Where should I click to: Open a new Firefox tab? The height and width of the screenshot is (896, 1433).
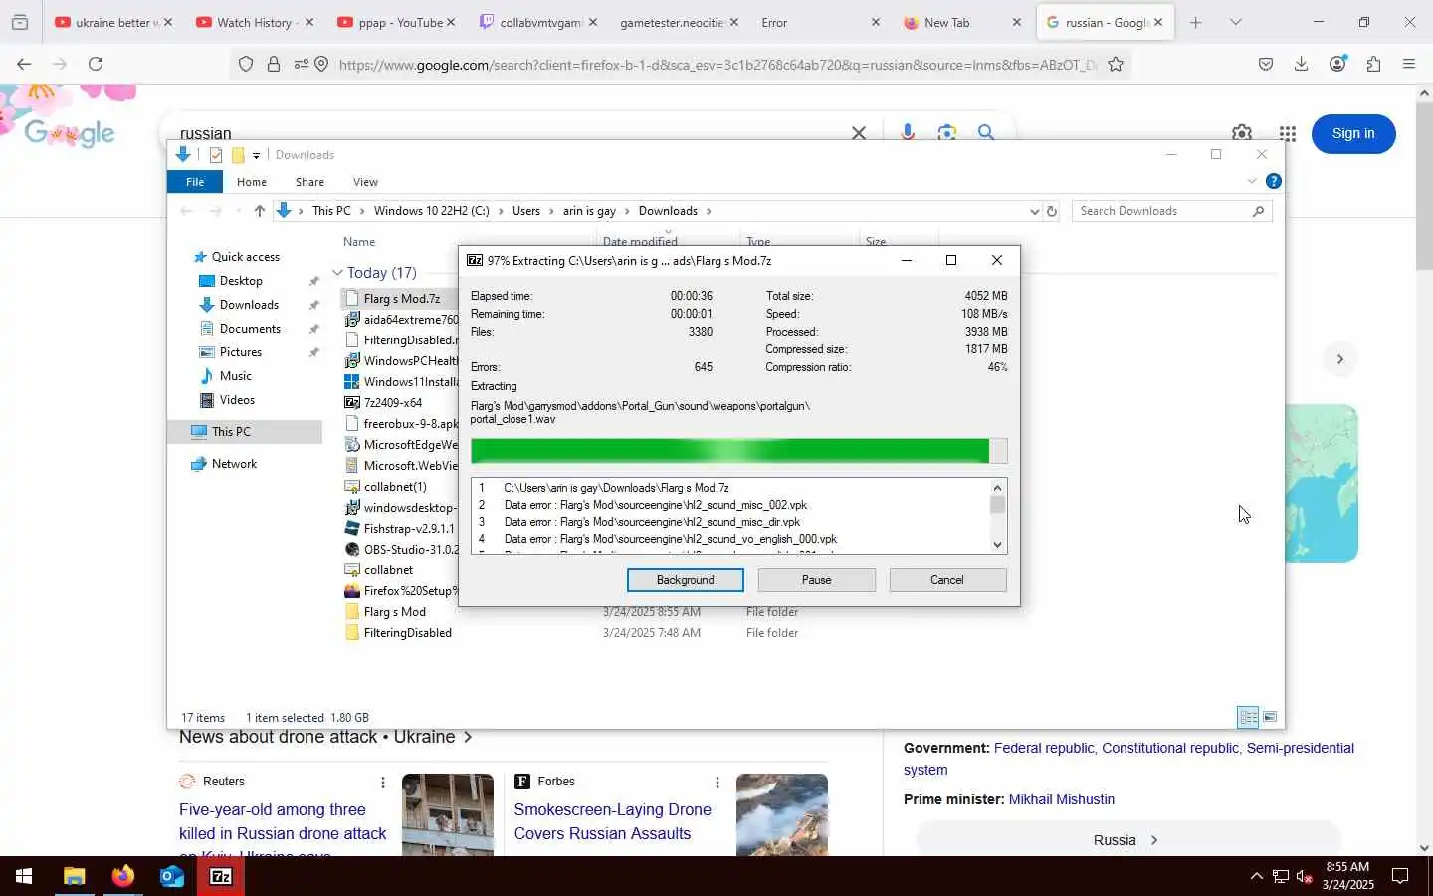click(1196, 22)
